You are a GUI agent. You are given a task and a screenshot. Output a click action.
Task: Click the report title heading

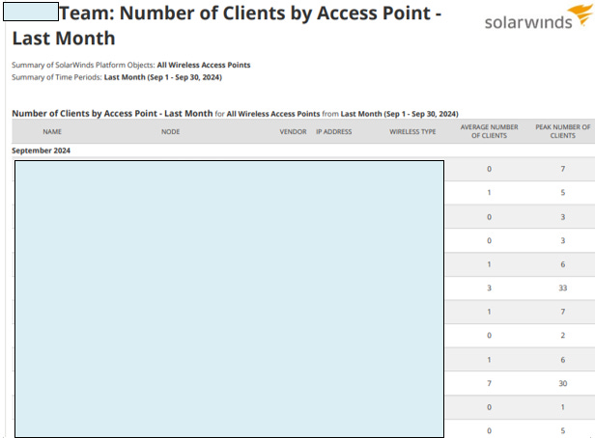pos(227,25)
